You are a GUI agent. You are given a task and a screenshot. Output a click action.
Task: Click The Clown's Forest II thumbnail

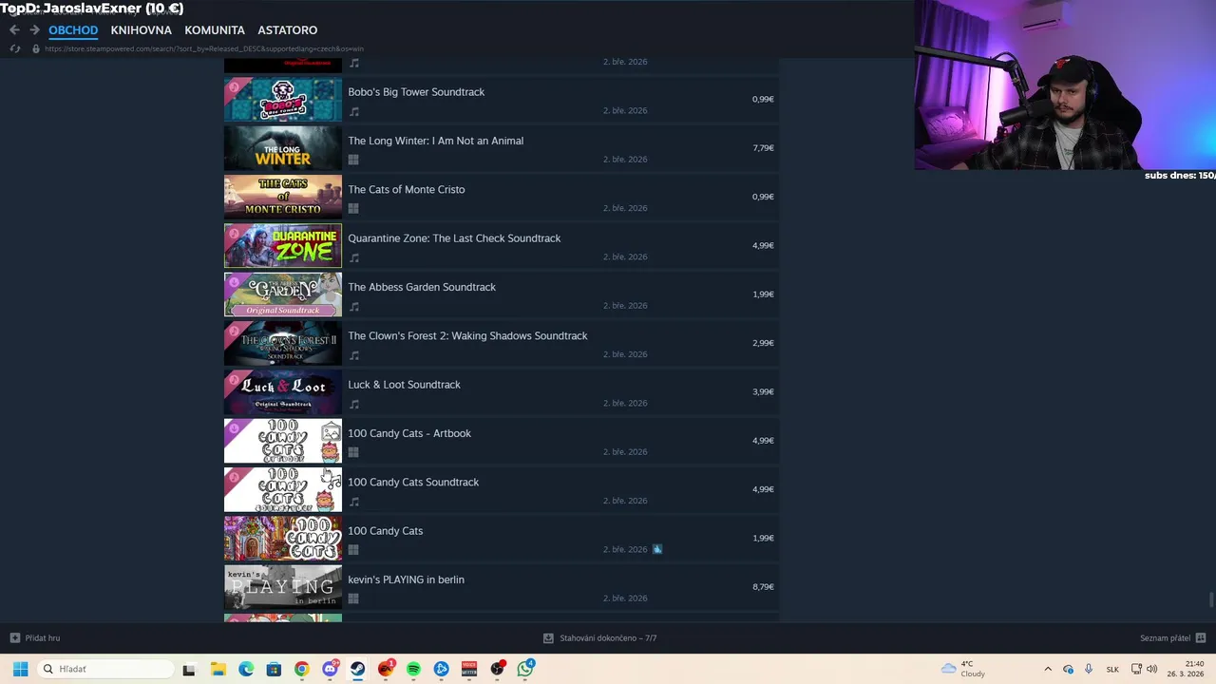[x=283, y=343]
